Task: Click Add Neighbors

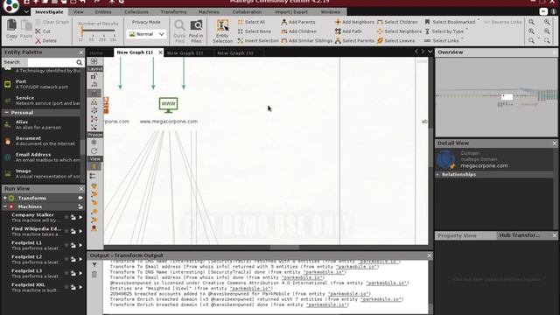Action: tap(354, 22)
